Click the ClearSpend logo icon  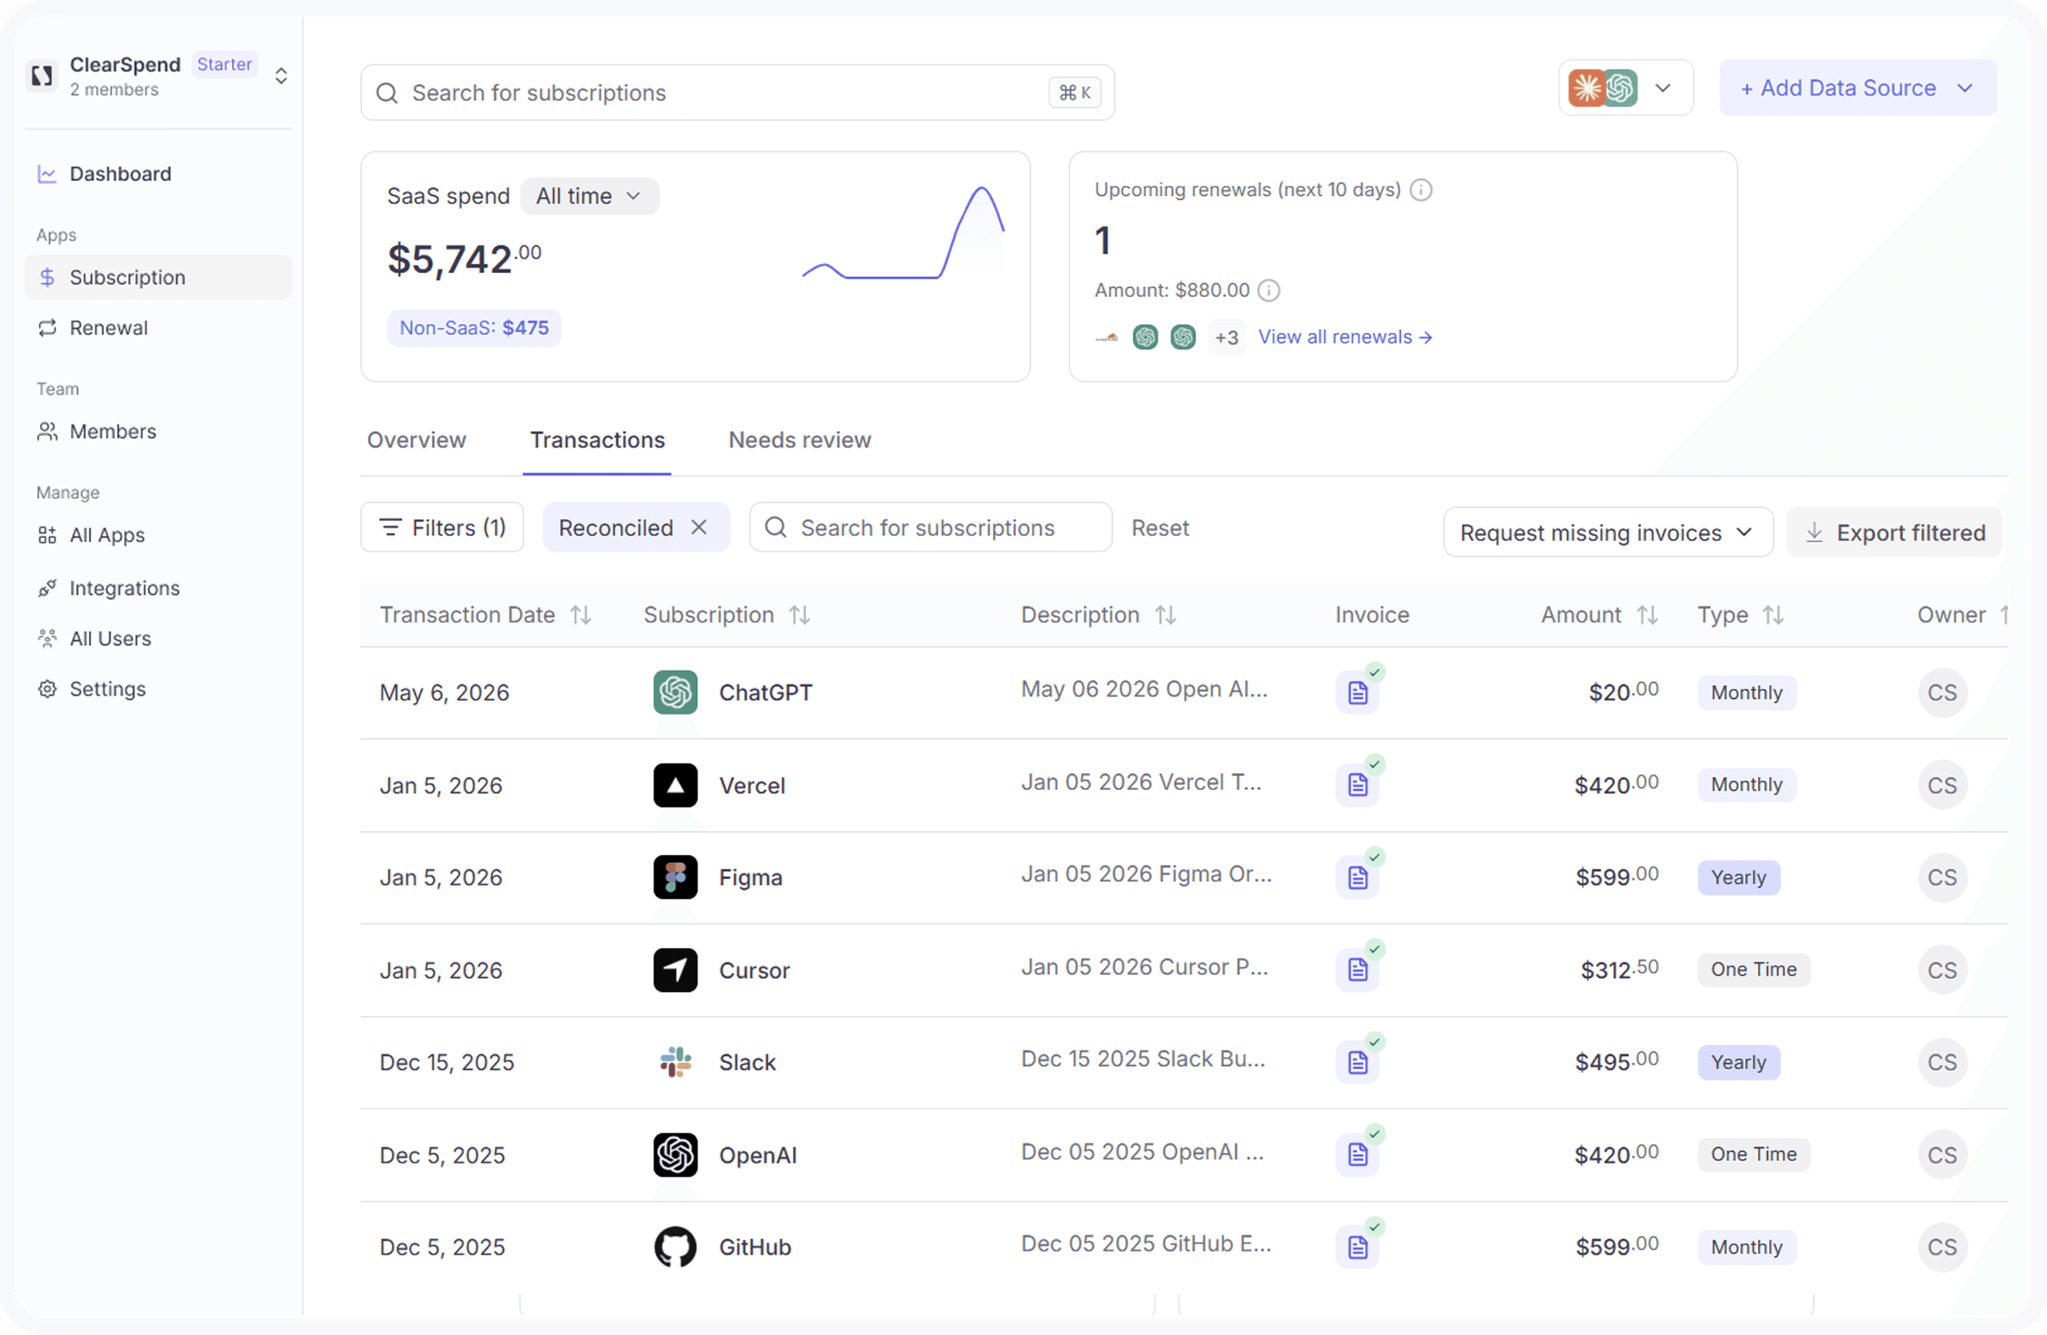[x=41, y=76]
